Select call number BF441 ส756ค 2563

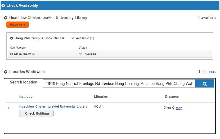(x=22, y=54)
